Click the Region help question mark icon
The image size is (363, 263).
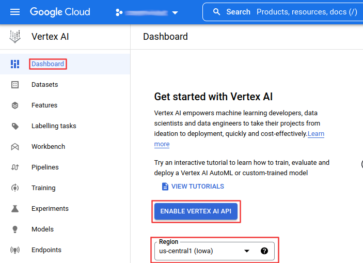click(x=264, y=251)
